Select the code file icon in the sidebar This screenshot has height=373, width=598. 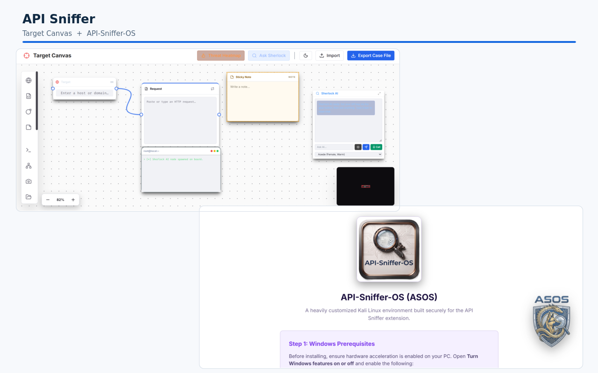28,96
